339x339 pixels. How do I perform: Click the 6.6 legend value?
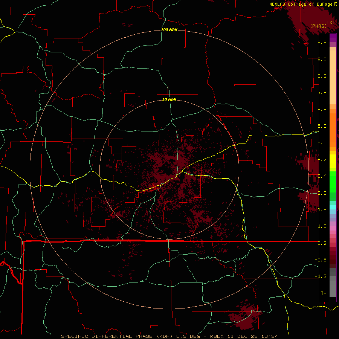pos(322,109)
